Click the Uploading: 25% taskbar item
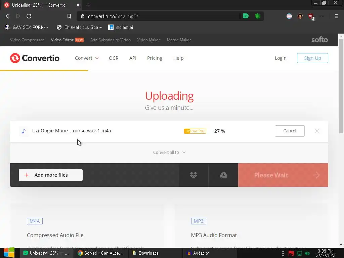The width and height of the screenshot is (344, 258). [46, 253]
